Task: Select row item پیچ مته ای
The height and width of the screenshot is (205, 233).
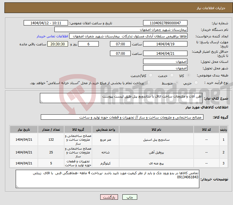Action: click(x=156, y=163)
